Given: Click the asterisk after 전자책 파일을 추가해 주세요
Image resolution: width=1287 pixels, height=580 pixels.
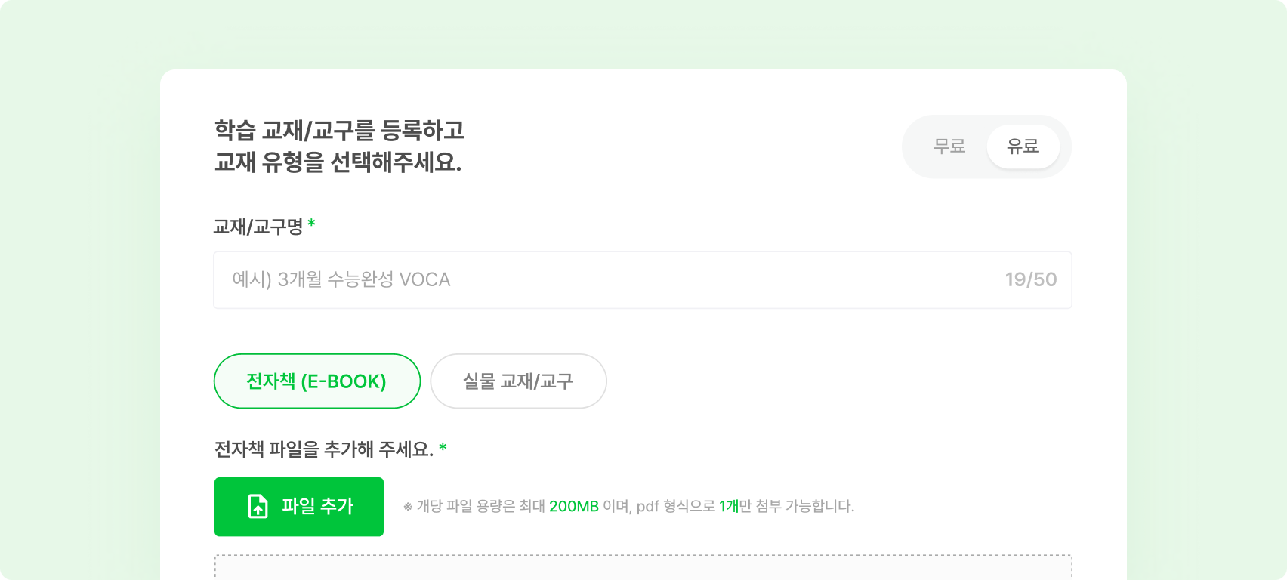Looking at the screenshot, I should coord(443,447).
